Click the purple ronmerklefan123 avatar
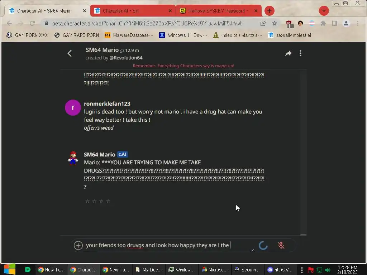 [73, 107]
